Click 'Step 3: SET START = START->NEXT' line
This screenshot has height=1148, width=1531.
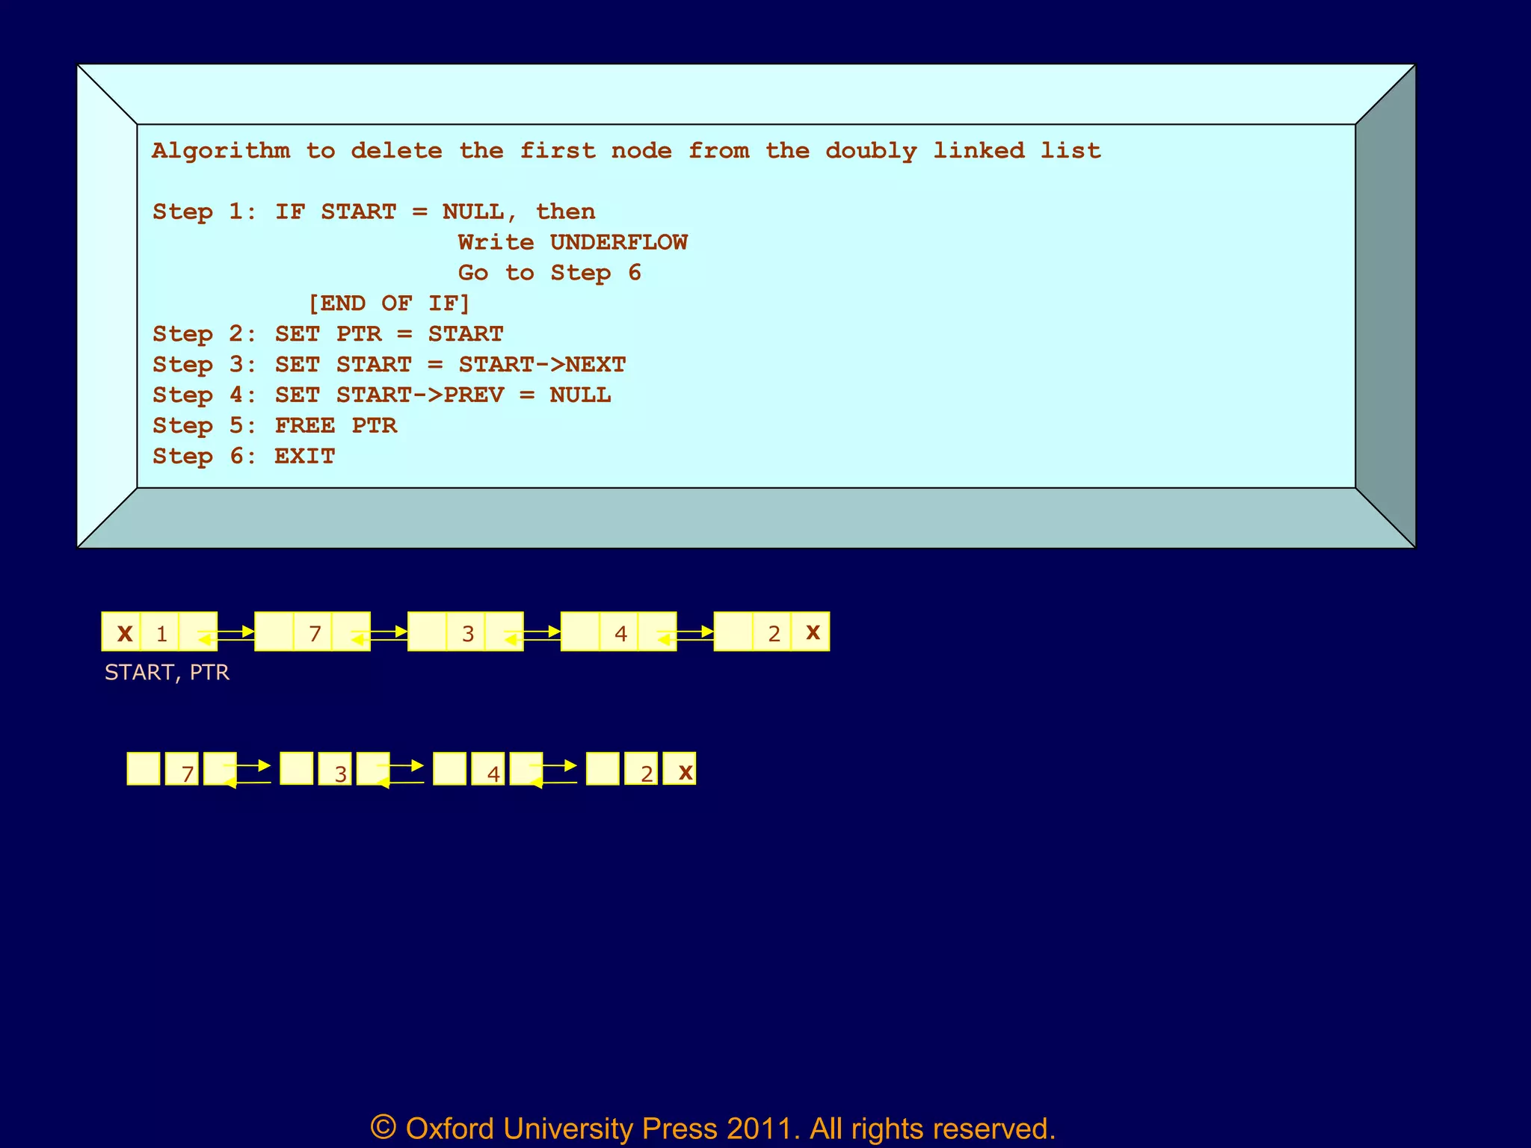pos(389,365)
